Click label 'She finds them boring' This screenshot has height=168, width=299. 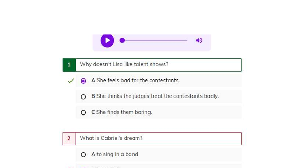point(124,112)
